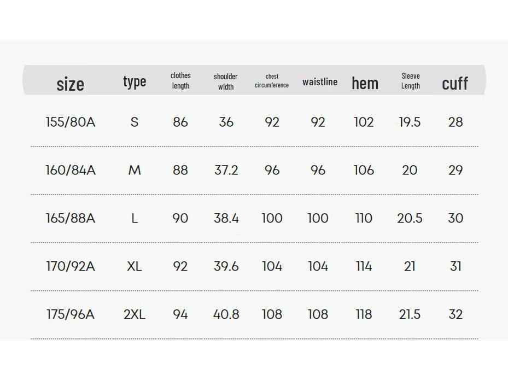Select the 160/84A size cell
The height and width of the screenshot is (381, 508).
tap(71, 171)
